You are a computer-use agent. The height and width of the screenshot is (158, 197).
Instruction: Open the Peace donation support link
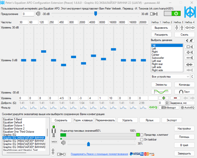pyautogui.click(x=99, y=154)
